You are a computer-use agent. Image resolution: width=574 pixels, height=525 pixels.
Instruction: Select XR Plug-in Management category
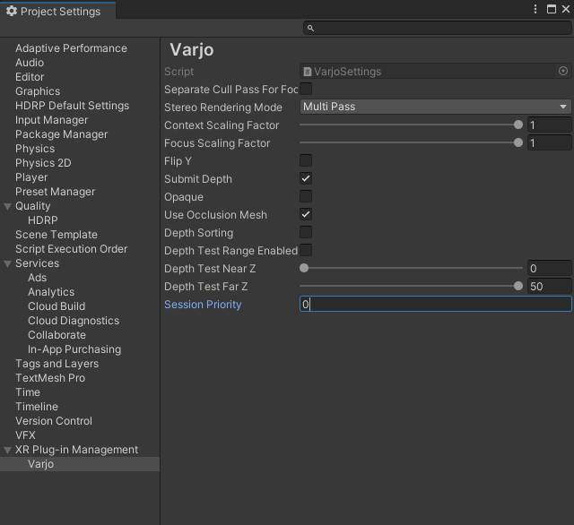pos(77,450)
